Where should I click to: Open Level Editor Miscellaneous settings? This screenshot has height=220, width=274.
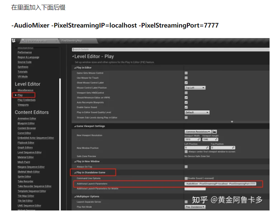[25, 90]
